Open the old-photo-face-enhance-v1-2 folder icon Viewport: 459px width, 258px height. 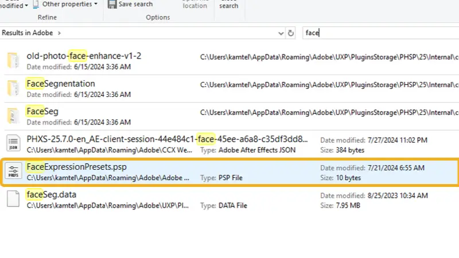coord(13,60)
